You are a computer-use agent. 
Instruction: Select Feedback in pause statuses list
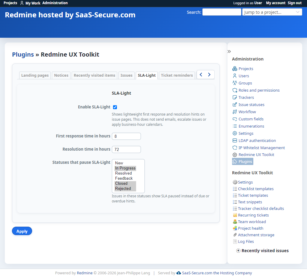coord(125,178)
